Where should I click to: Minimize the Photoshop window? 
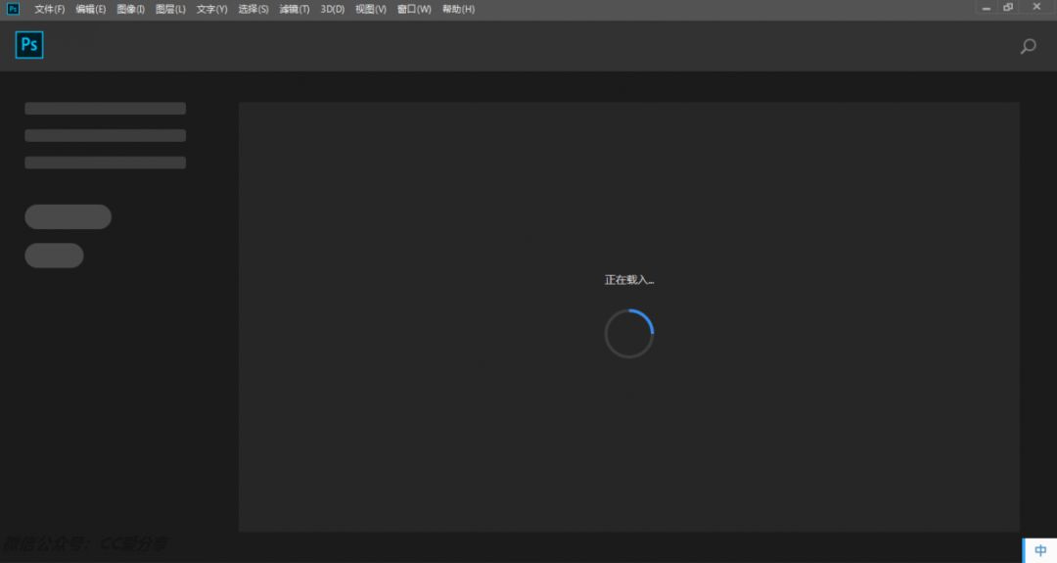coord(987,8)
